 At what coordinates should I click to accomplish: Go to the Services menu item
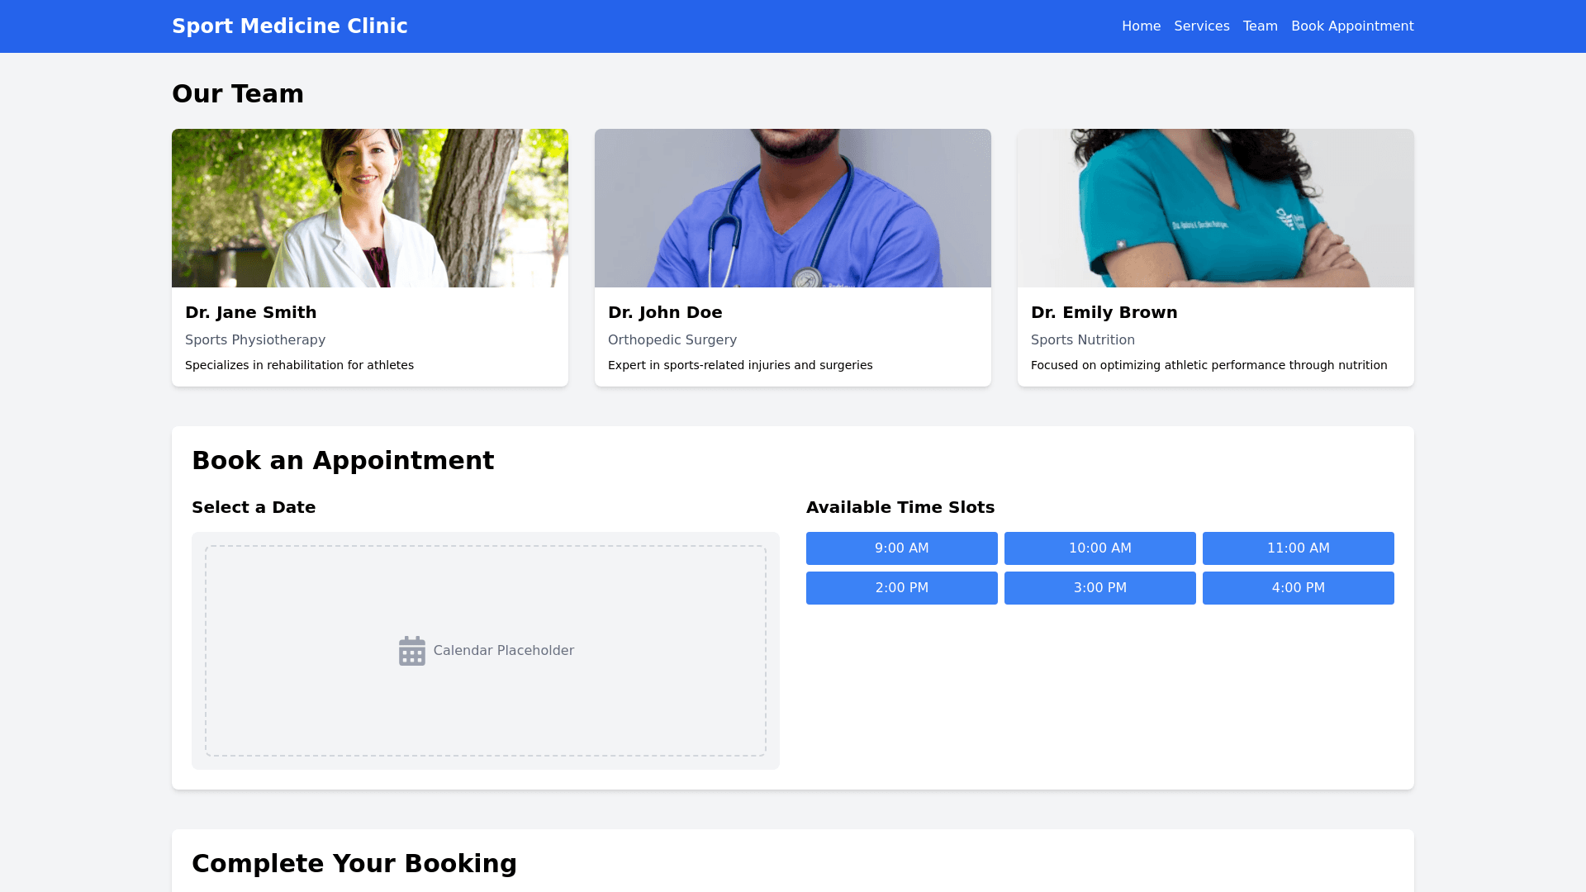click(1201, 26)
